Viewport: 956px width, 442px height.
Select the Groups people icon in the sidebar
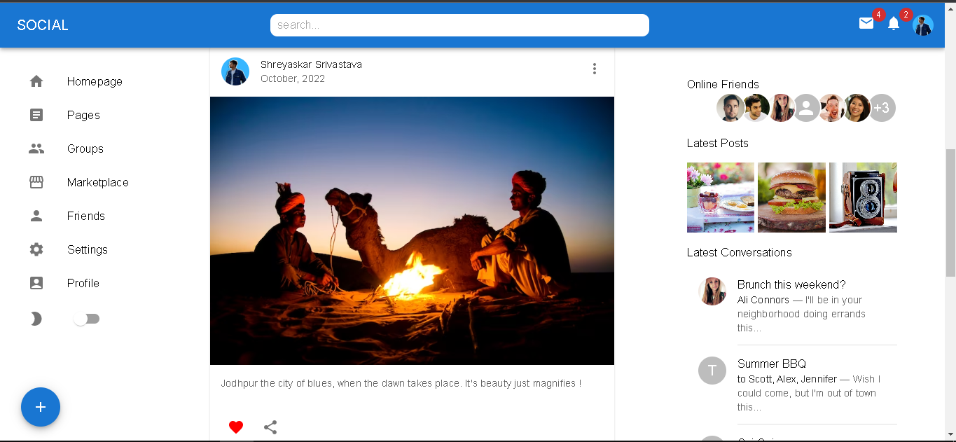coord(36,149)
